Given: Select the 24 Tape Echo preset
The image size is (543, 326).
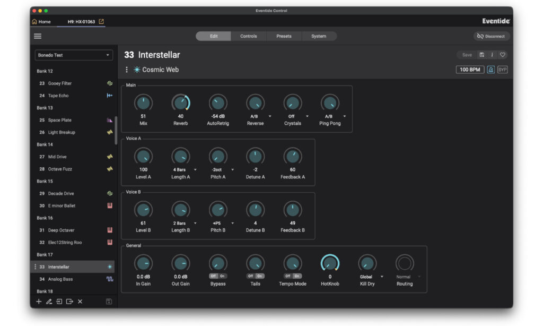Looking at the screenshot, I should [72, 96].
